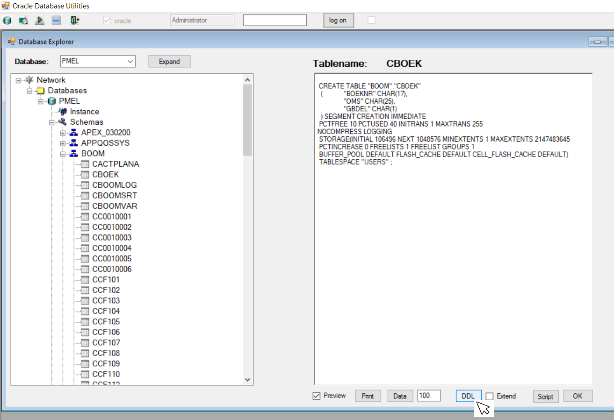The height and width of the screenshot is (420, 614).
Task: Click the CCF101 table icon
Action: (85, 279)
